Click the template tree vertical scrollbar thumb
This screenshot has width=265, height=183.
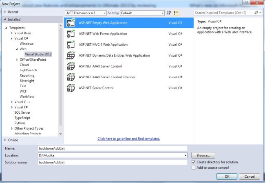pyautogui.click(x=60, y=77)
